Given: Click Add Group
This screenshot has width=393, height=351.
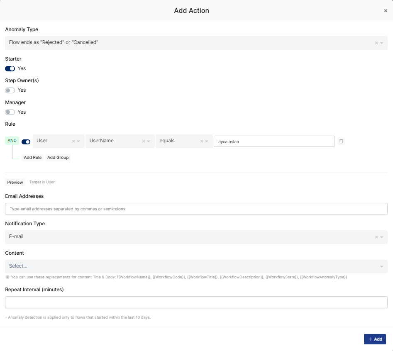Looking at the screenshot, I should click(x=58, y=158).
